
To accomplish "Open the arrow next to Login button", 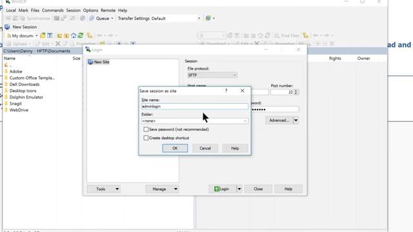I will (239, 189).
